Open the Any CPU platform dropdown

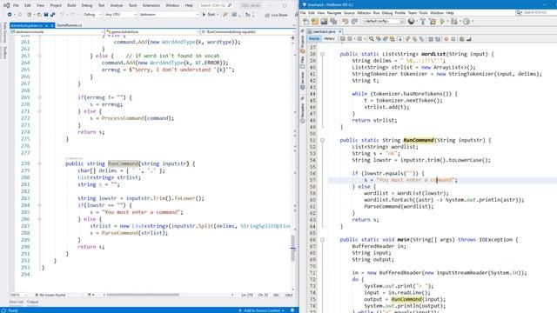click(120, 15)
